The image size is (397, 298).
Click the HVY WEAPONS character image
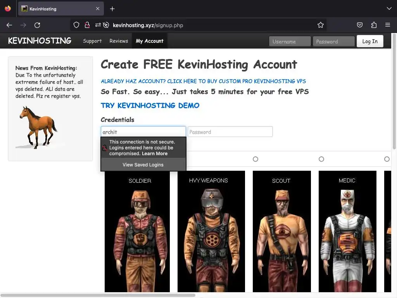click(x=211, y=231)
